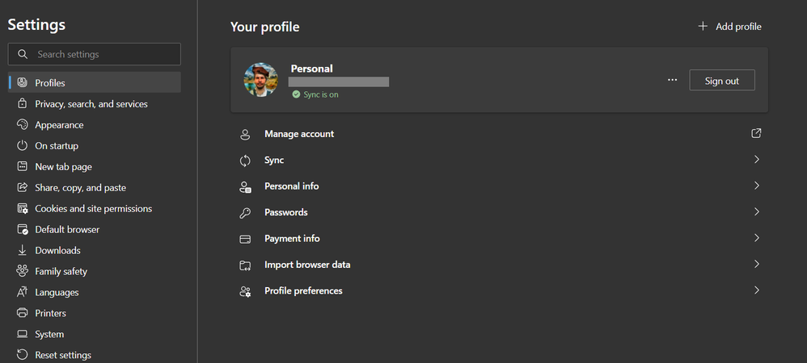Screen dimensions: 807x363
Task: Click the On startup power icon
Action: [23, 146]
